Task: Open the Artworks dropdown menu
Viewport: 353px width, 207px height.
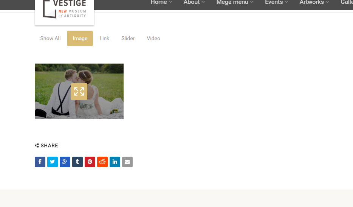Action: point(314,2)
